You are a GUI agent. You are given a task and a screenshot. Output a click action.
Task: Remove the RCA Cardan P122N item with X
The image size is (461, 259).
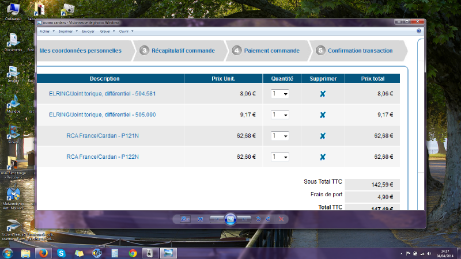click(x=323, y=157)
